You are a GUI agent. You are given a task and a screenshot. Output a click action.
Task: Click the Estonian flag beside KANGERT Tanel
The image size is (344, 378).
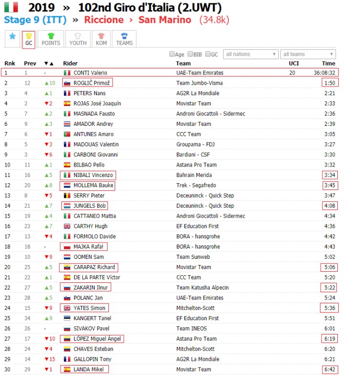click(x=67, y=318)
